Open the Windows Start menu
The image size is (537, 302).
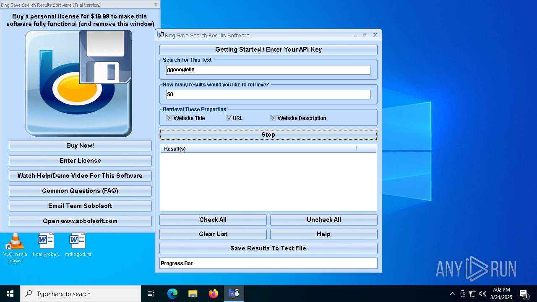tap(10, 294)
